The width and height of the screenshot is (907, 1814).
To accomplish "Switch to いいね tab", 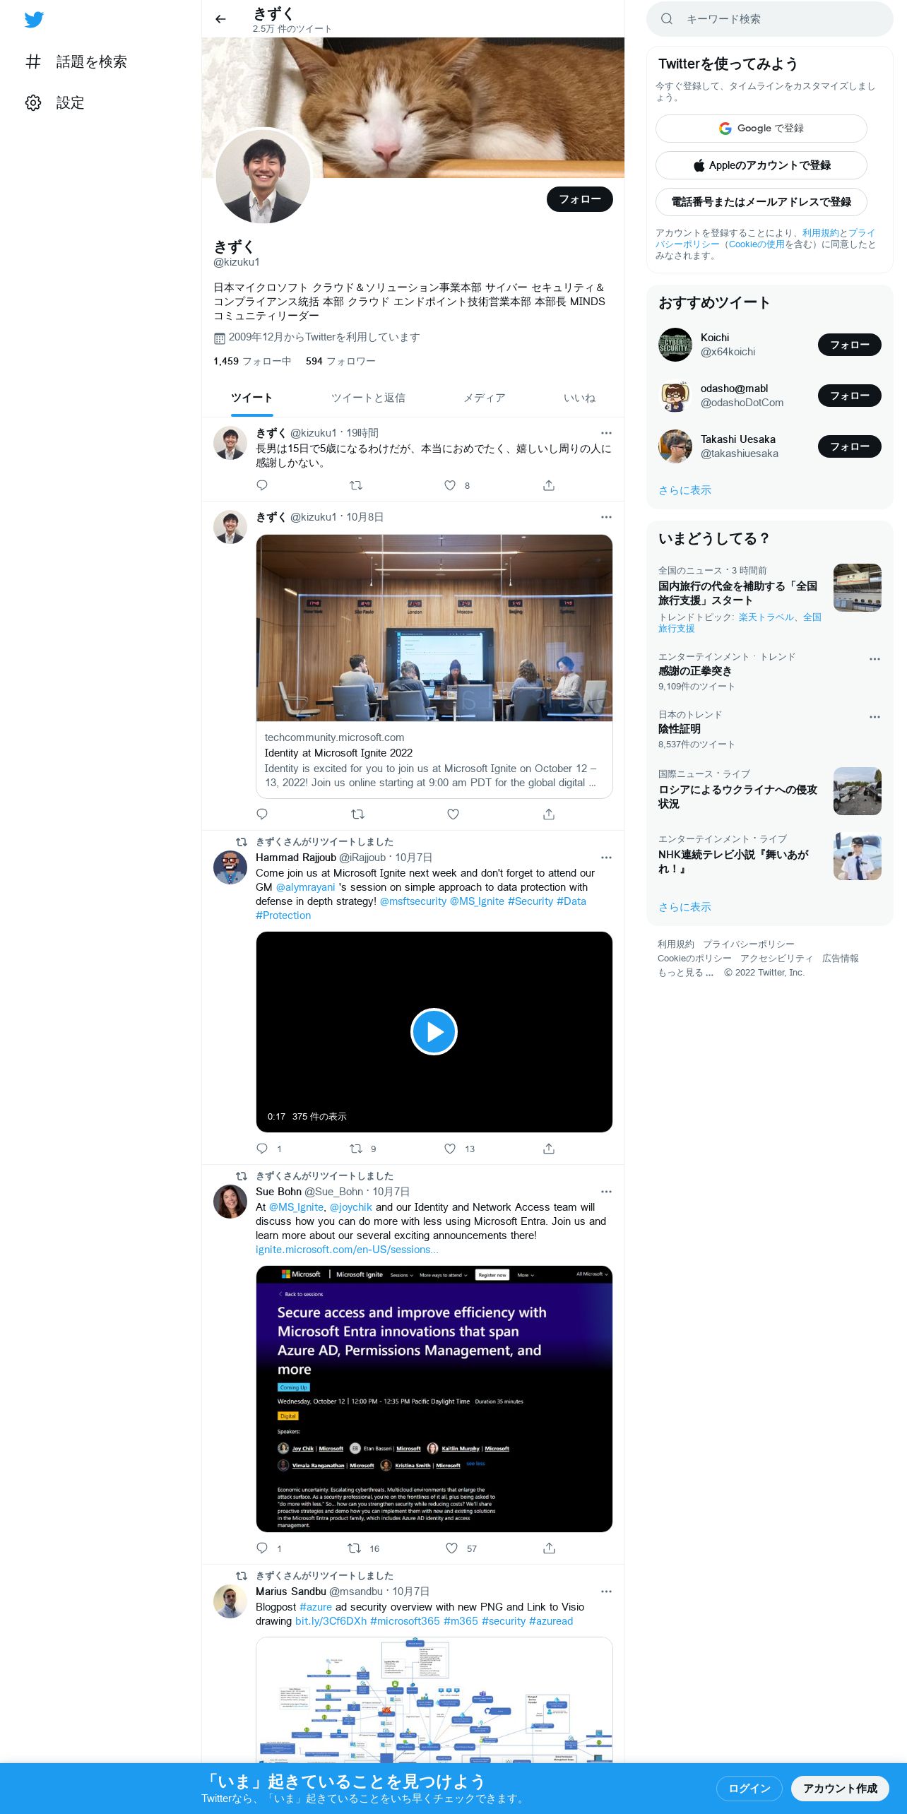I will click(579, 398).
